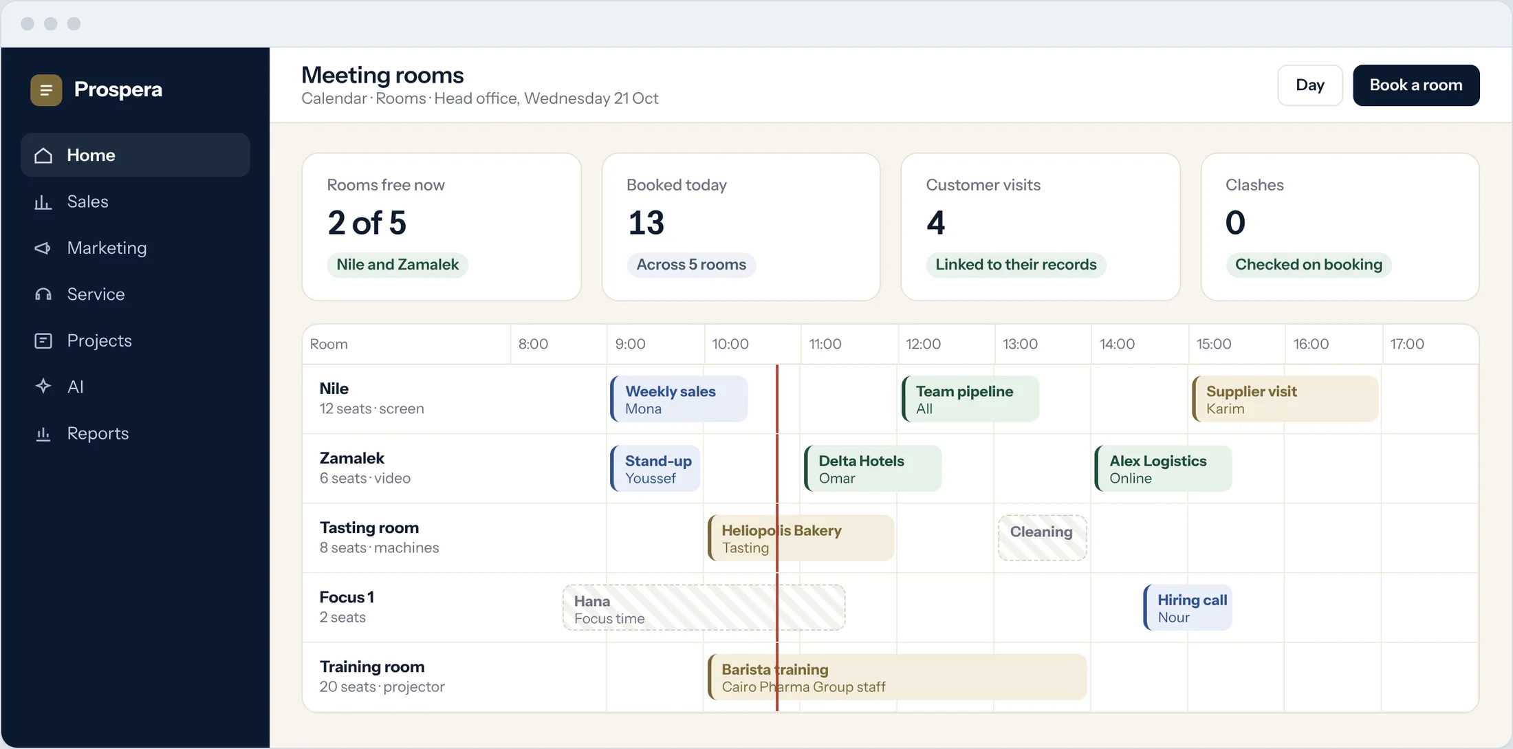Switch view using the Day button
Screen dimensions: 1513x749
click(x=1310, y=85)
